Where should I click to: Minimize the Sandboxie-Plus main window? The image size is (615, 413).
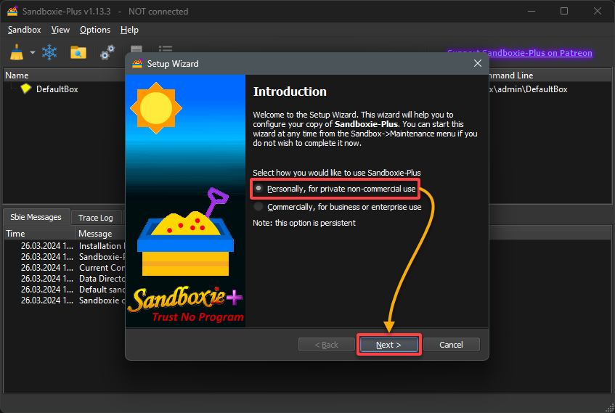(x=531, y=11)
